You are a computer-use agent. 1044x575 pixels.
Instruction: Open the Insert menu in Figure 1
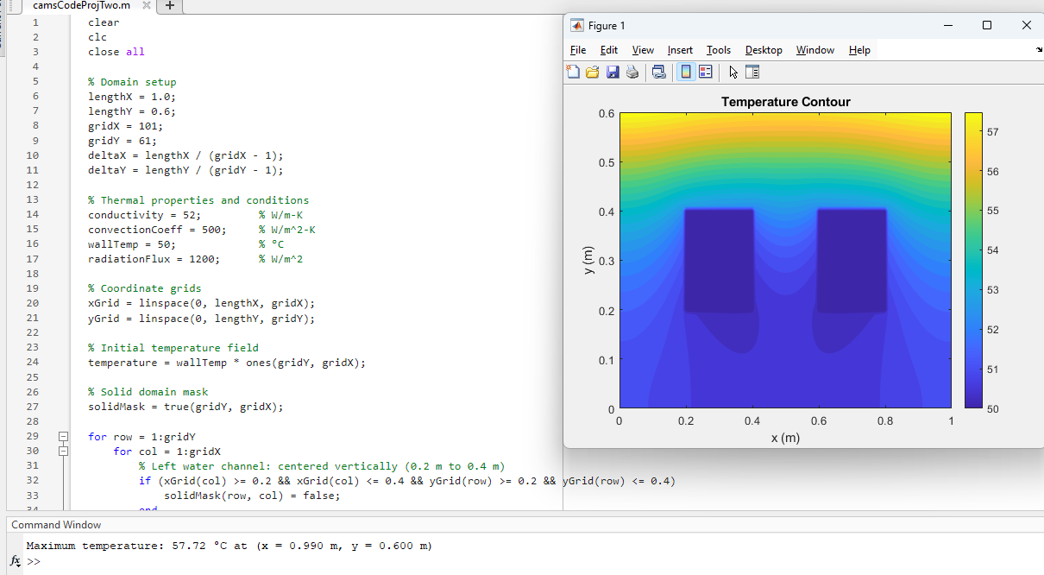[x=680, y=50]
